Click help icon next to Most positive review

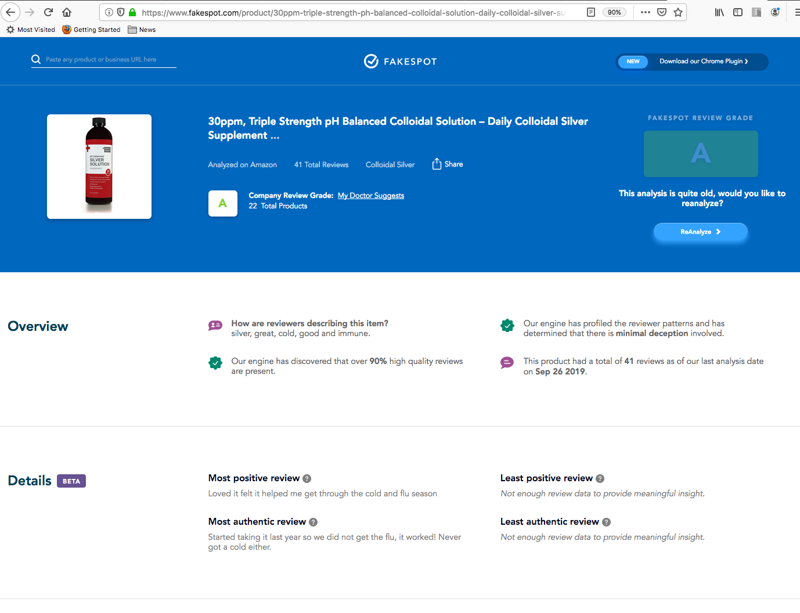pos(307,479)
